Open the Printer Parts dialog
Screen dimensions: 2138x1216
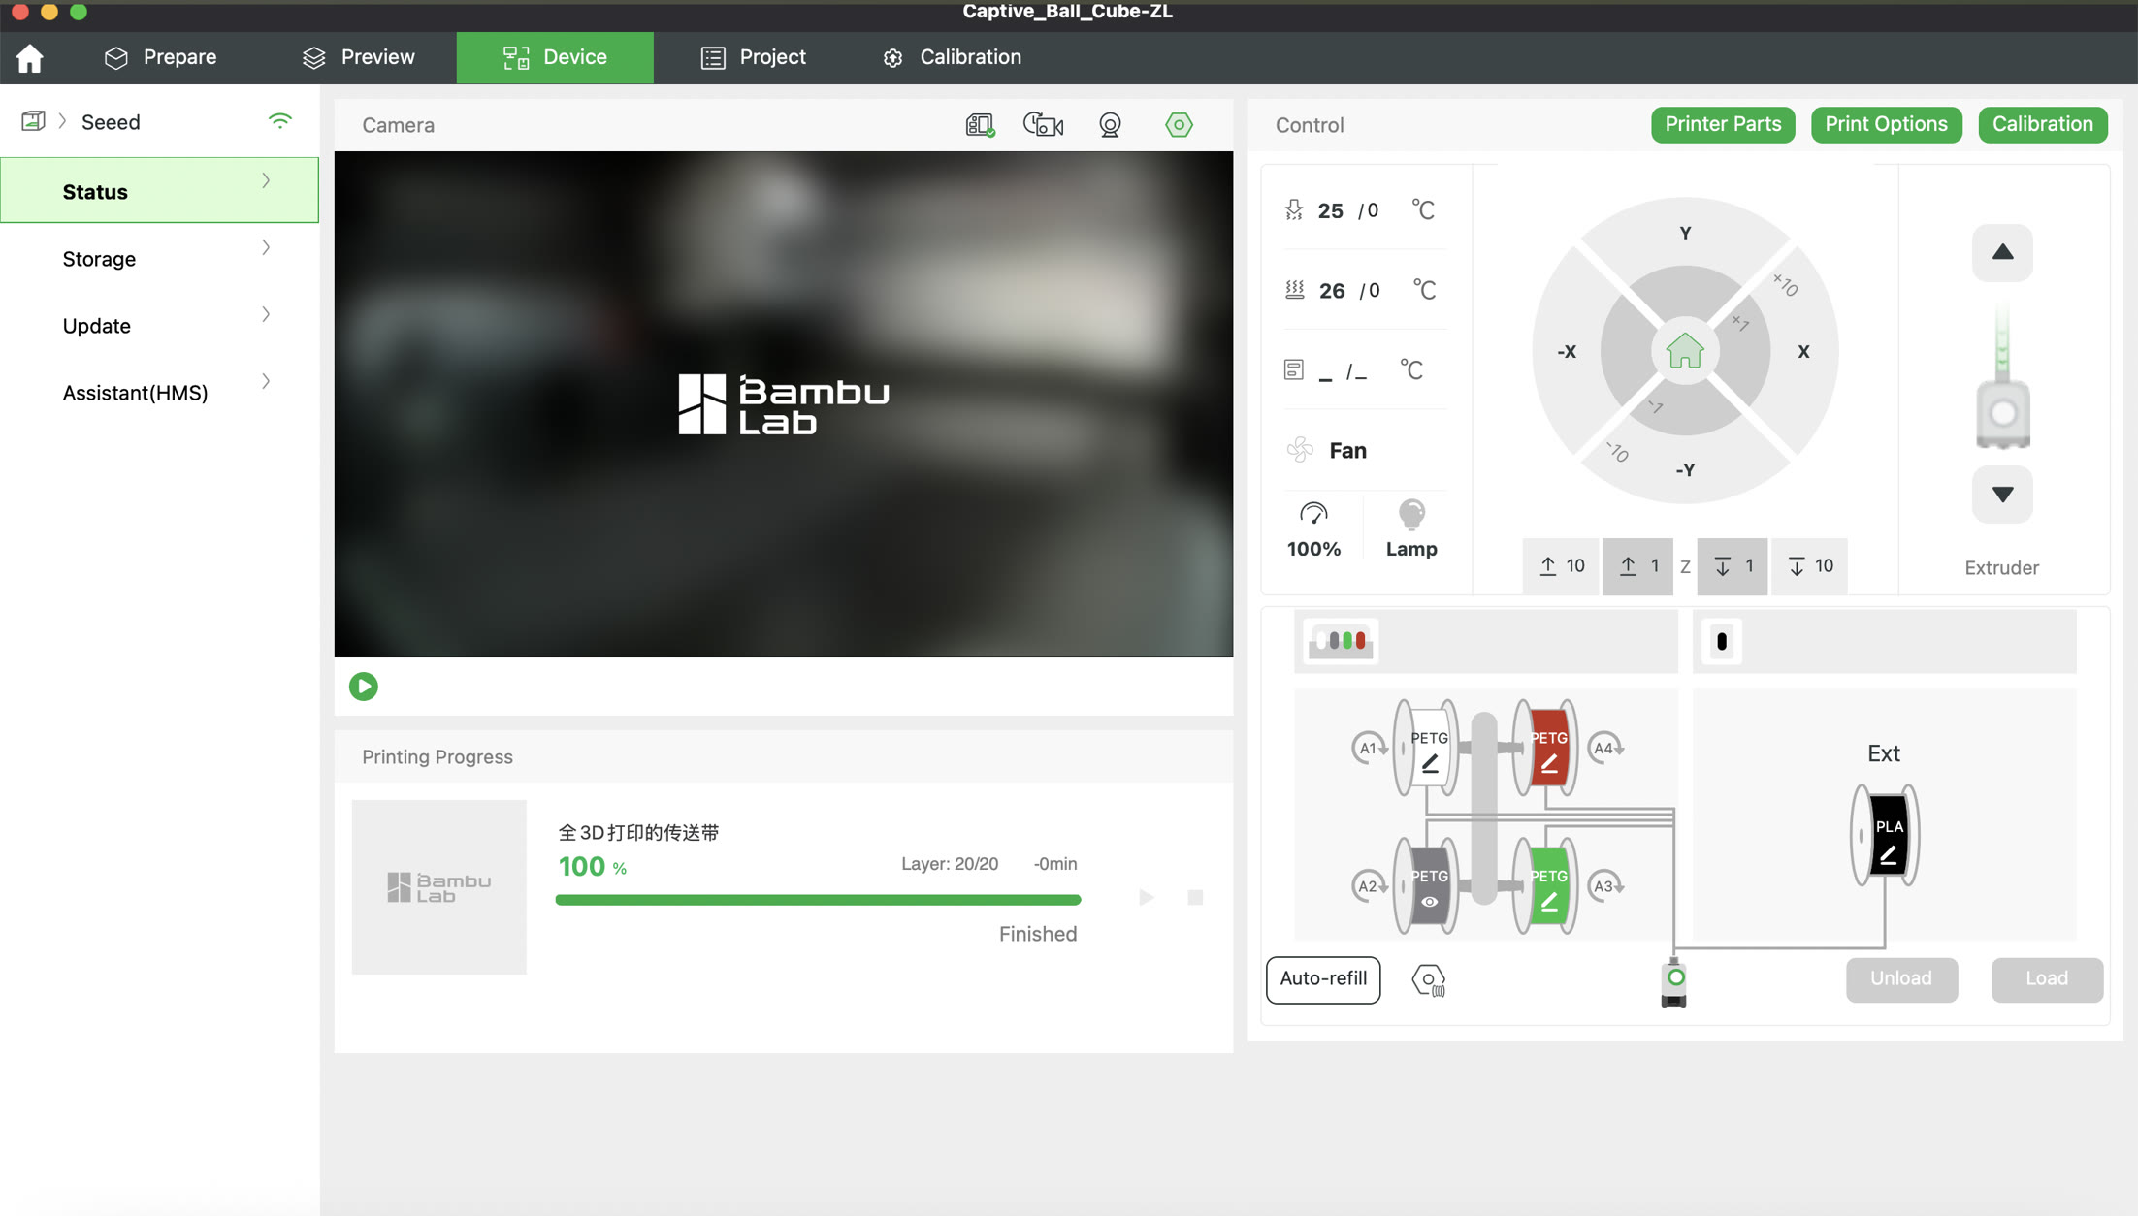(1723, 124)
